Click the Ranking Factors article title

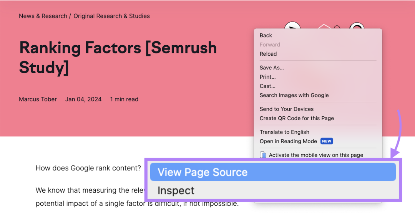(118, 58)
